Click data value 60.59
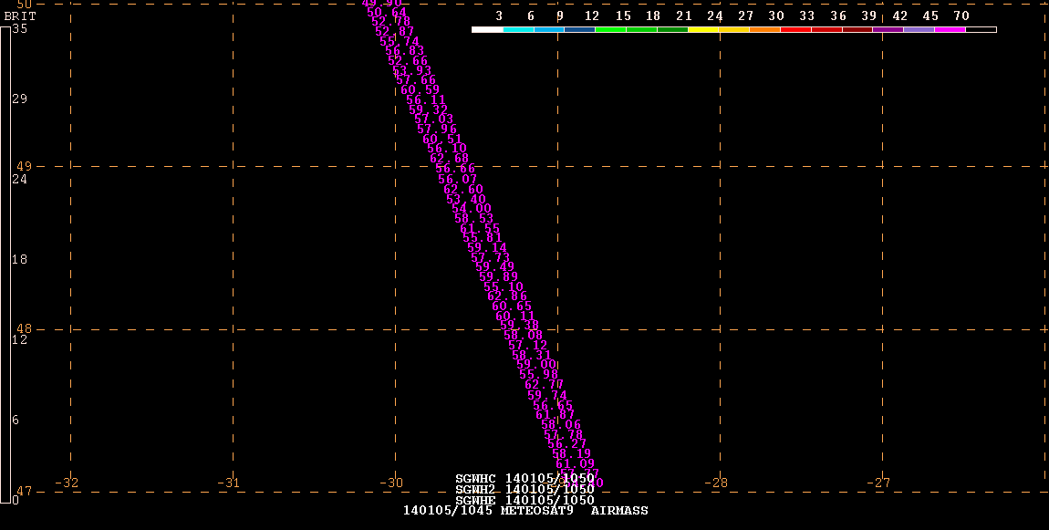This screenshot has width=1049, height=530. point(421,89)
